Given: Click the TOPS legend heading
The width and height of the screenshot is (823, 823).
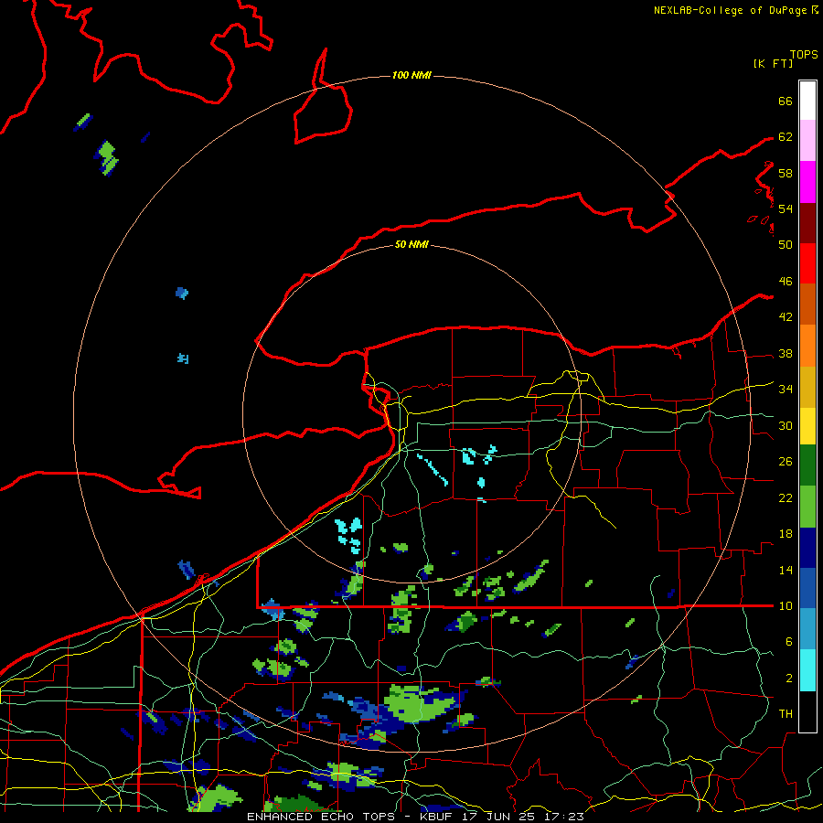Looking at the screenshot, I should tap(804, 55).
